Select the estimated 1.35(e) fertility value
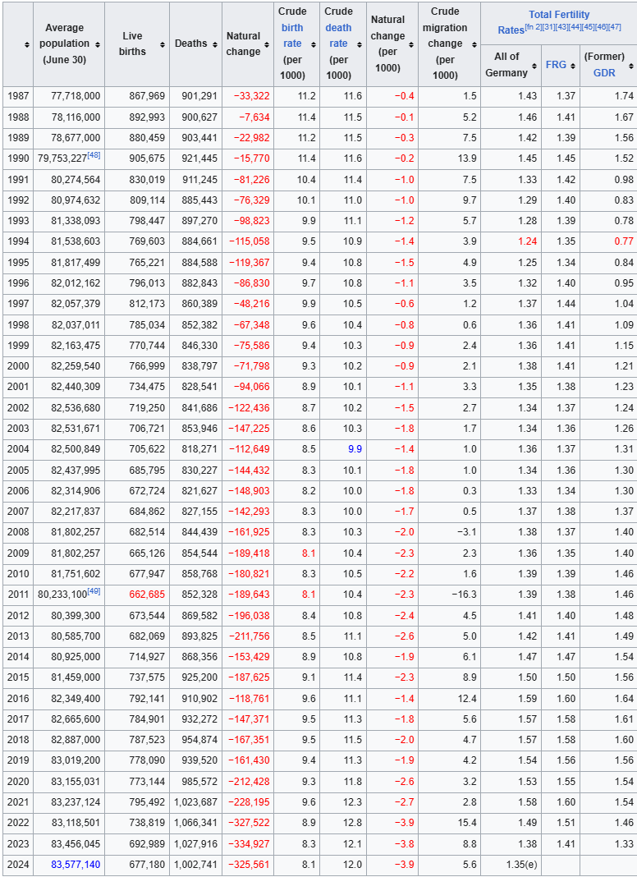This screenshot has width=637, height=877. coord(521,865)
